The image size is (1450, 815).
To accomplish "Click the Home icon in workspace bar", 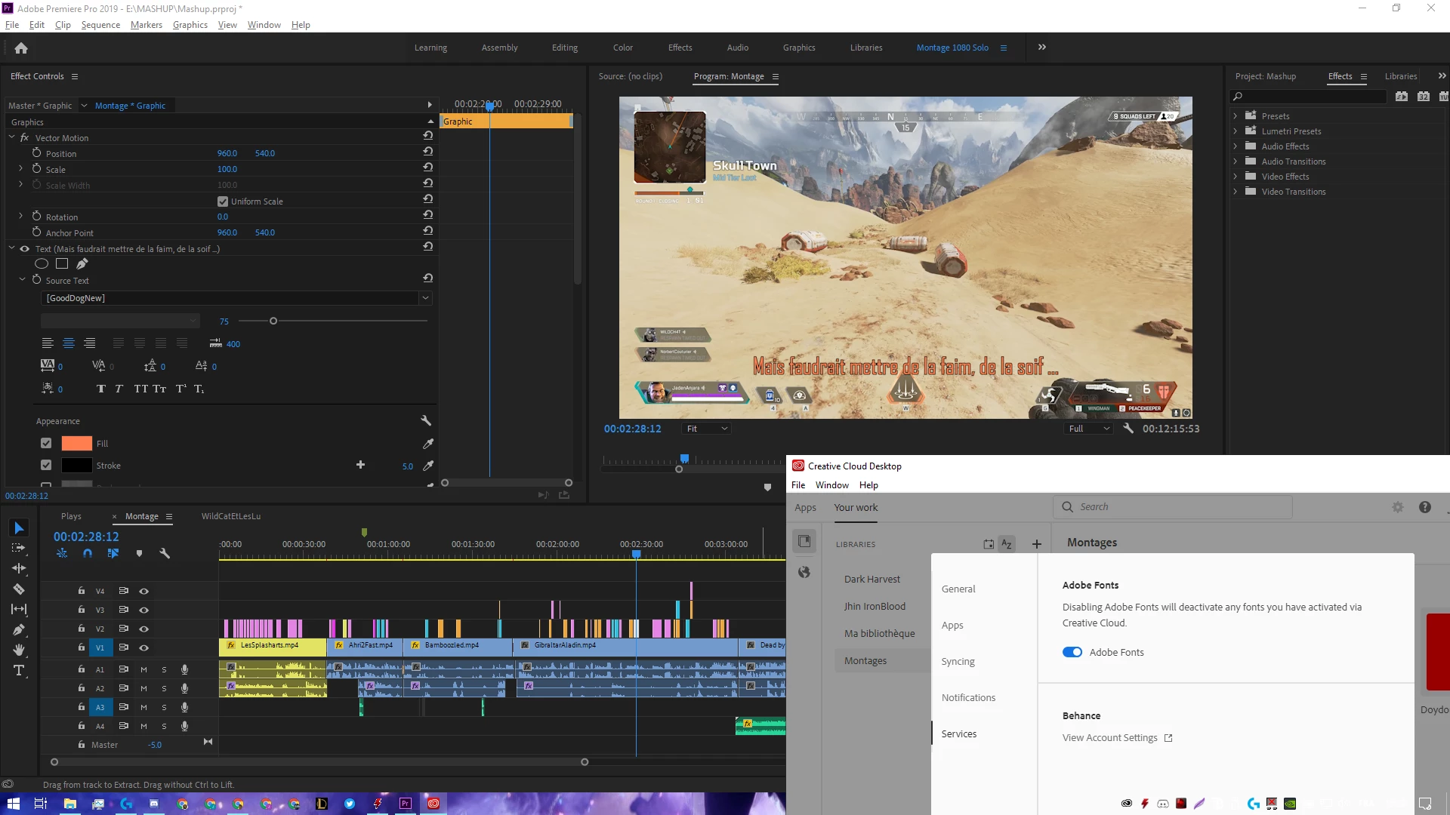I will tap(21, 48).
